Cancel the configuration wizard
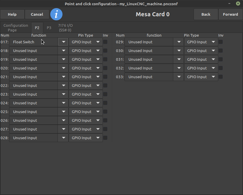Screen dimensions: 243x195 37,14
